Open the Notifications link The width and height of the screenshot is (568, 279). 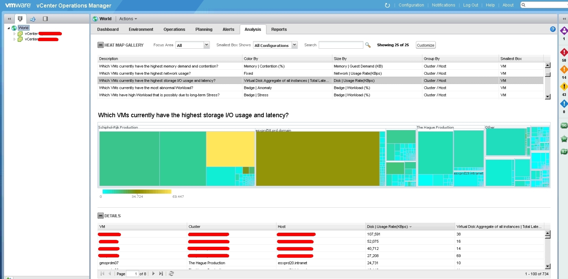(x=443, y=5)
